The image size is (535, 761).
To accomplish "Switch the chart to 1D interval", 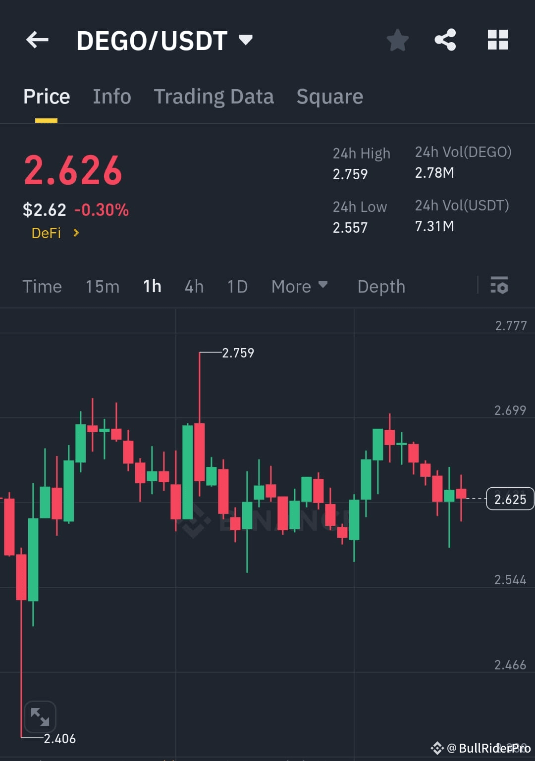I will point(236,286).
